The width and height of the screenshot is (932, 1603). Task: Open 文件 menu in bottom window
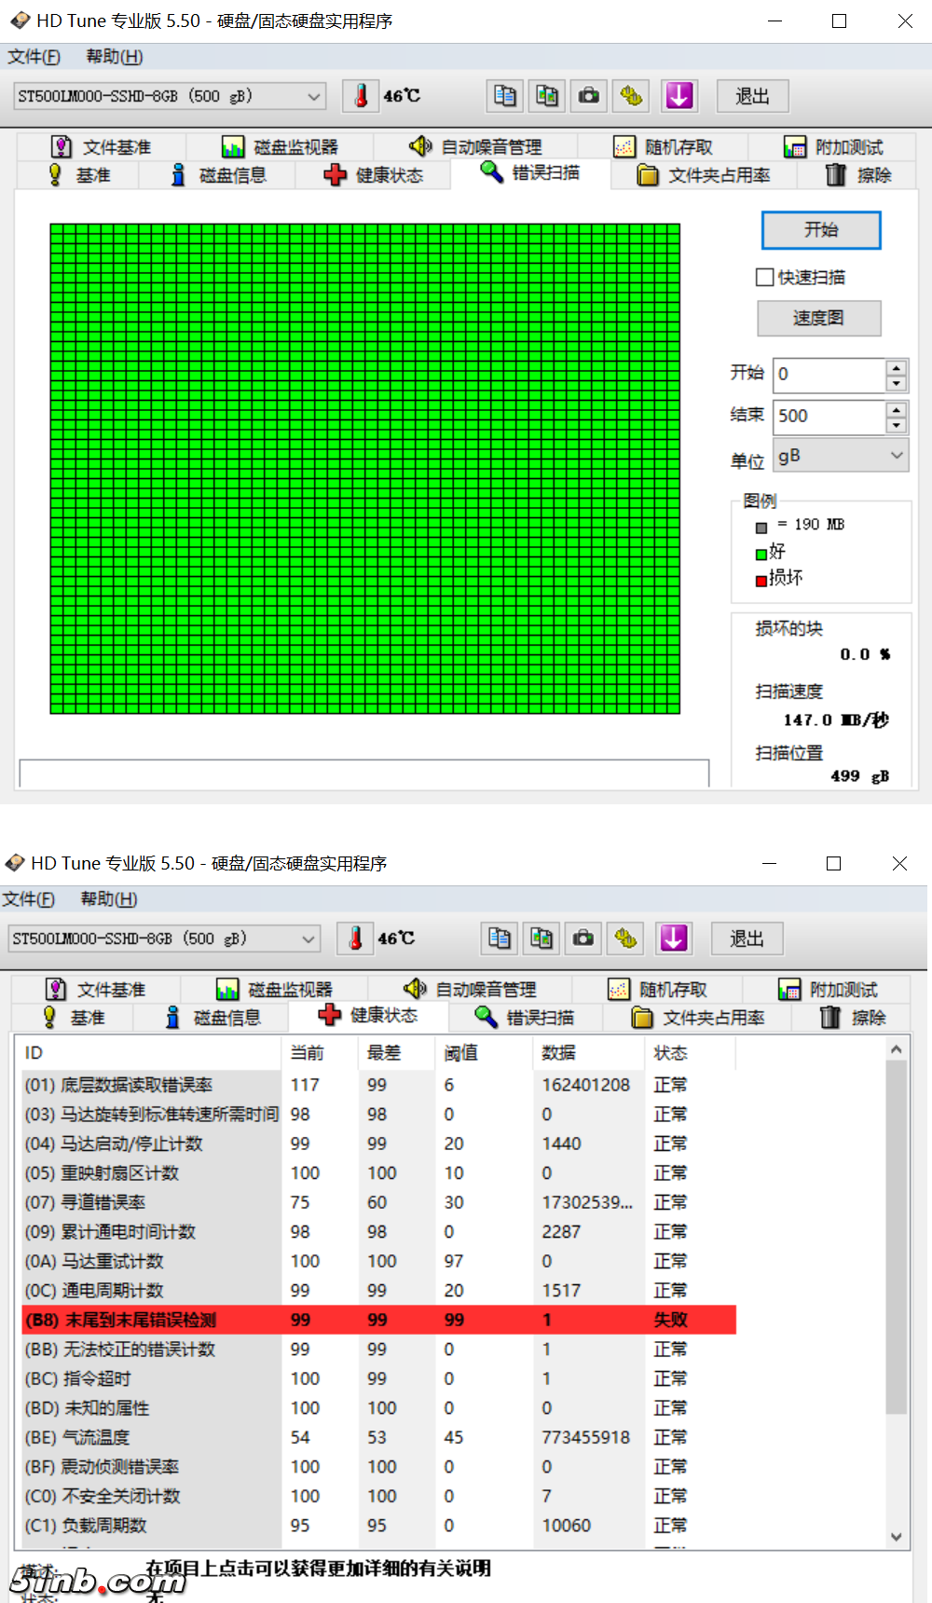point(29,899)
